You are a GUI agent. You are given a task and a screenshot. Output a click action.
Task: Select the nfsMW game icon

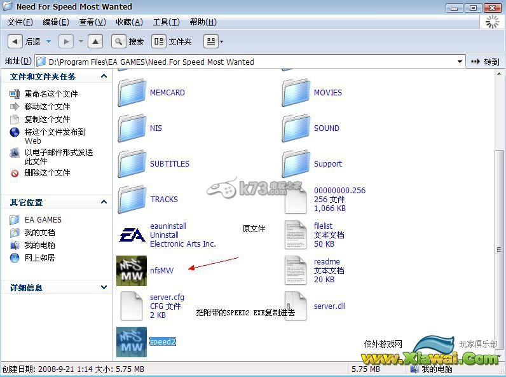point(132,270)
